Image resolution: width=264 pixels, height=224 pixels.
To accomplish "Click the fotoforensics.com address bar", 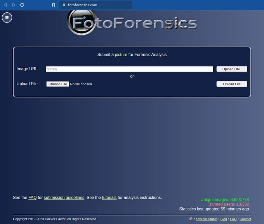I will tap(96, 5).
